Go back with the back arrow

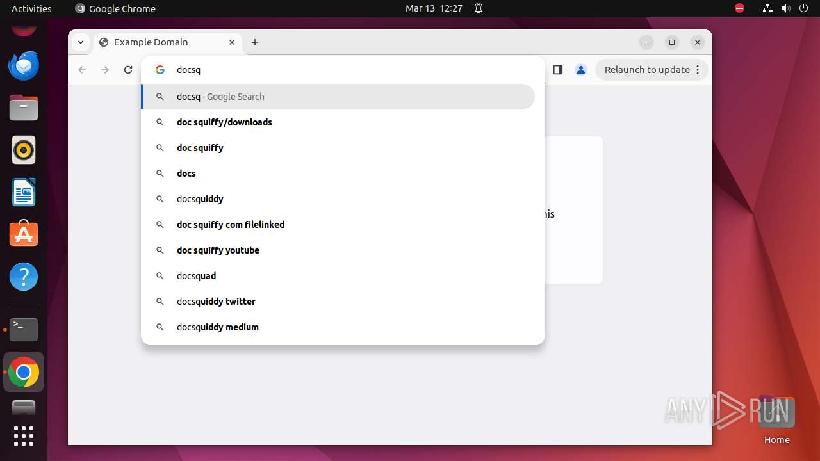point(82,70)
